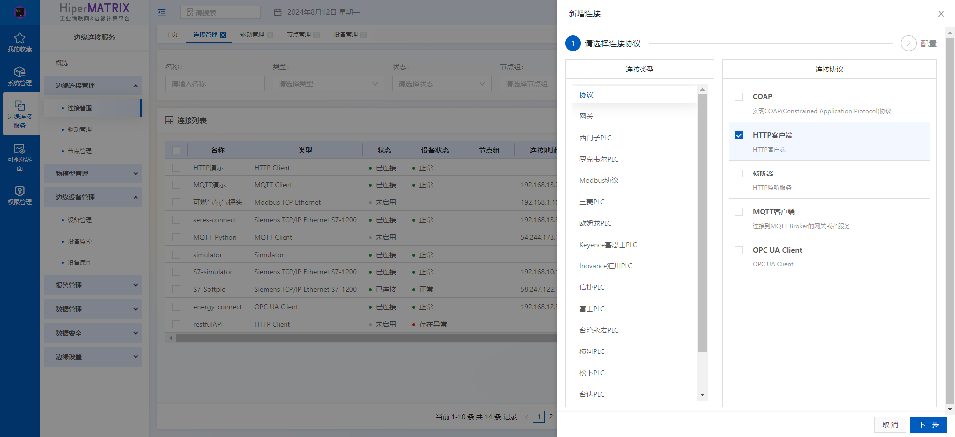Click the calendar icon beside the date
The image size is (955, 437).
[278, 12]
